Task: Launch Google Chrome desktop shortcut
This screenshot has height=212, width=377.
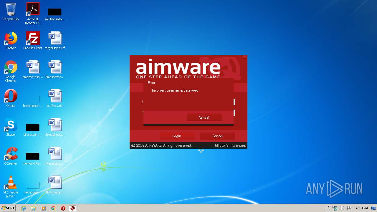Action: (11, 72)
